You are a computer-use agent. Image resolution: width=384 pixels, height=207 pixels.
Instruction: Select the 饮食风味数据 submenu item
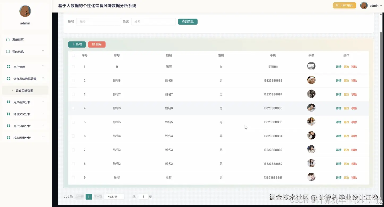pyautogui.click(x=25, y=91)
